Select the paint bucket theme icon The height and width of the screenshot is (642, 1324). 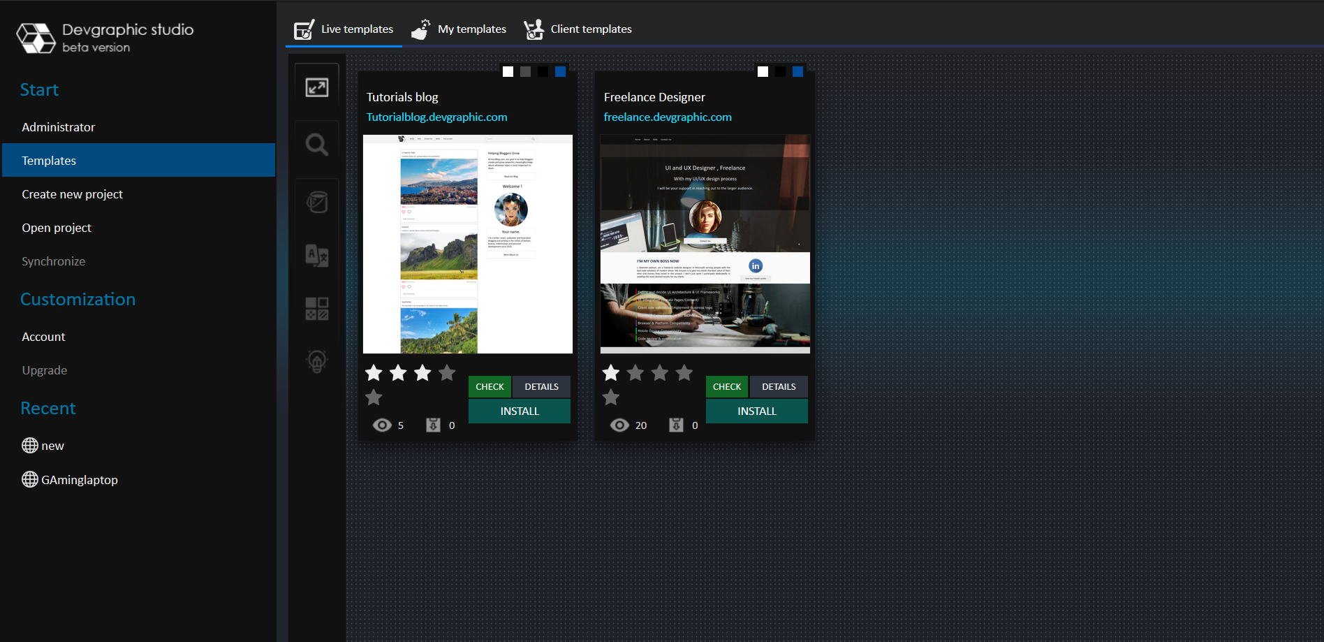tap(317, 203)
